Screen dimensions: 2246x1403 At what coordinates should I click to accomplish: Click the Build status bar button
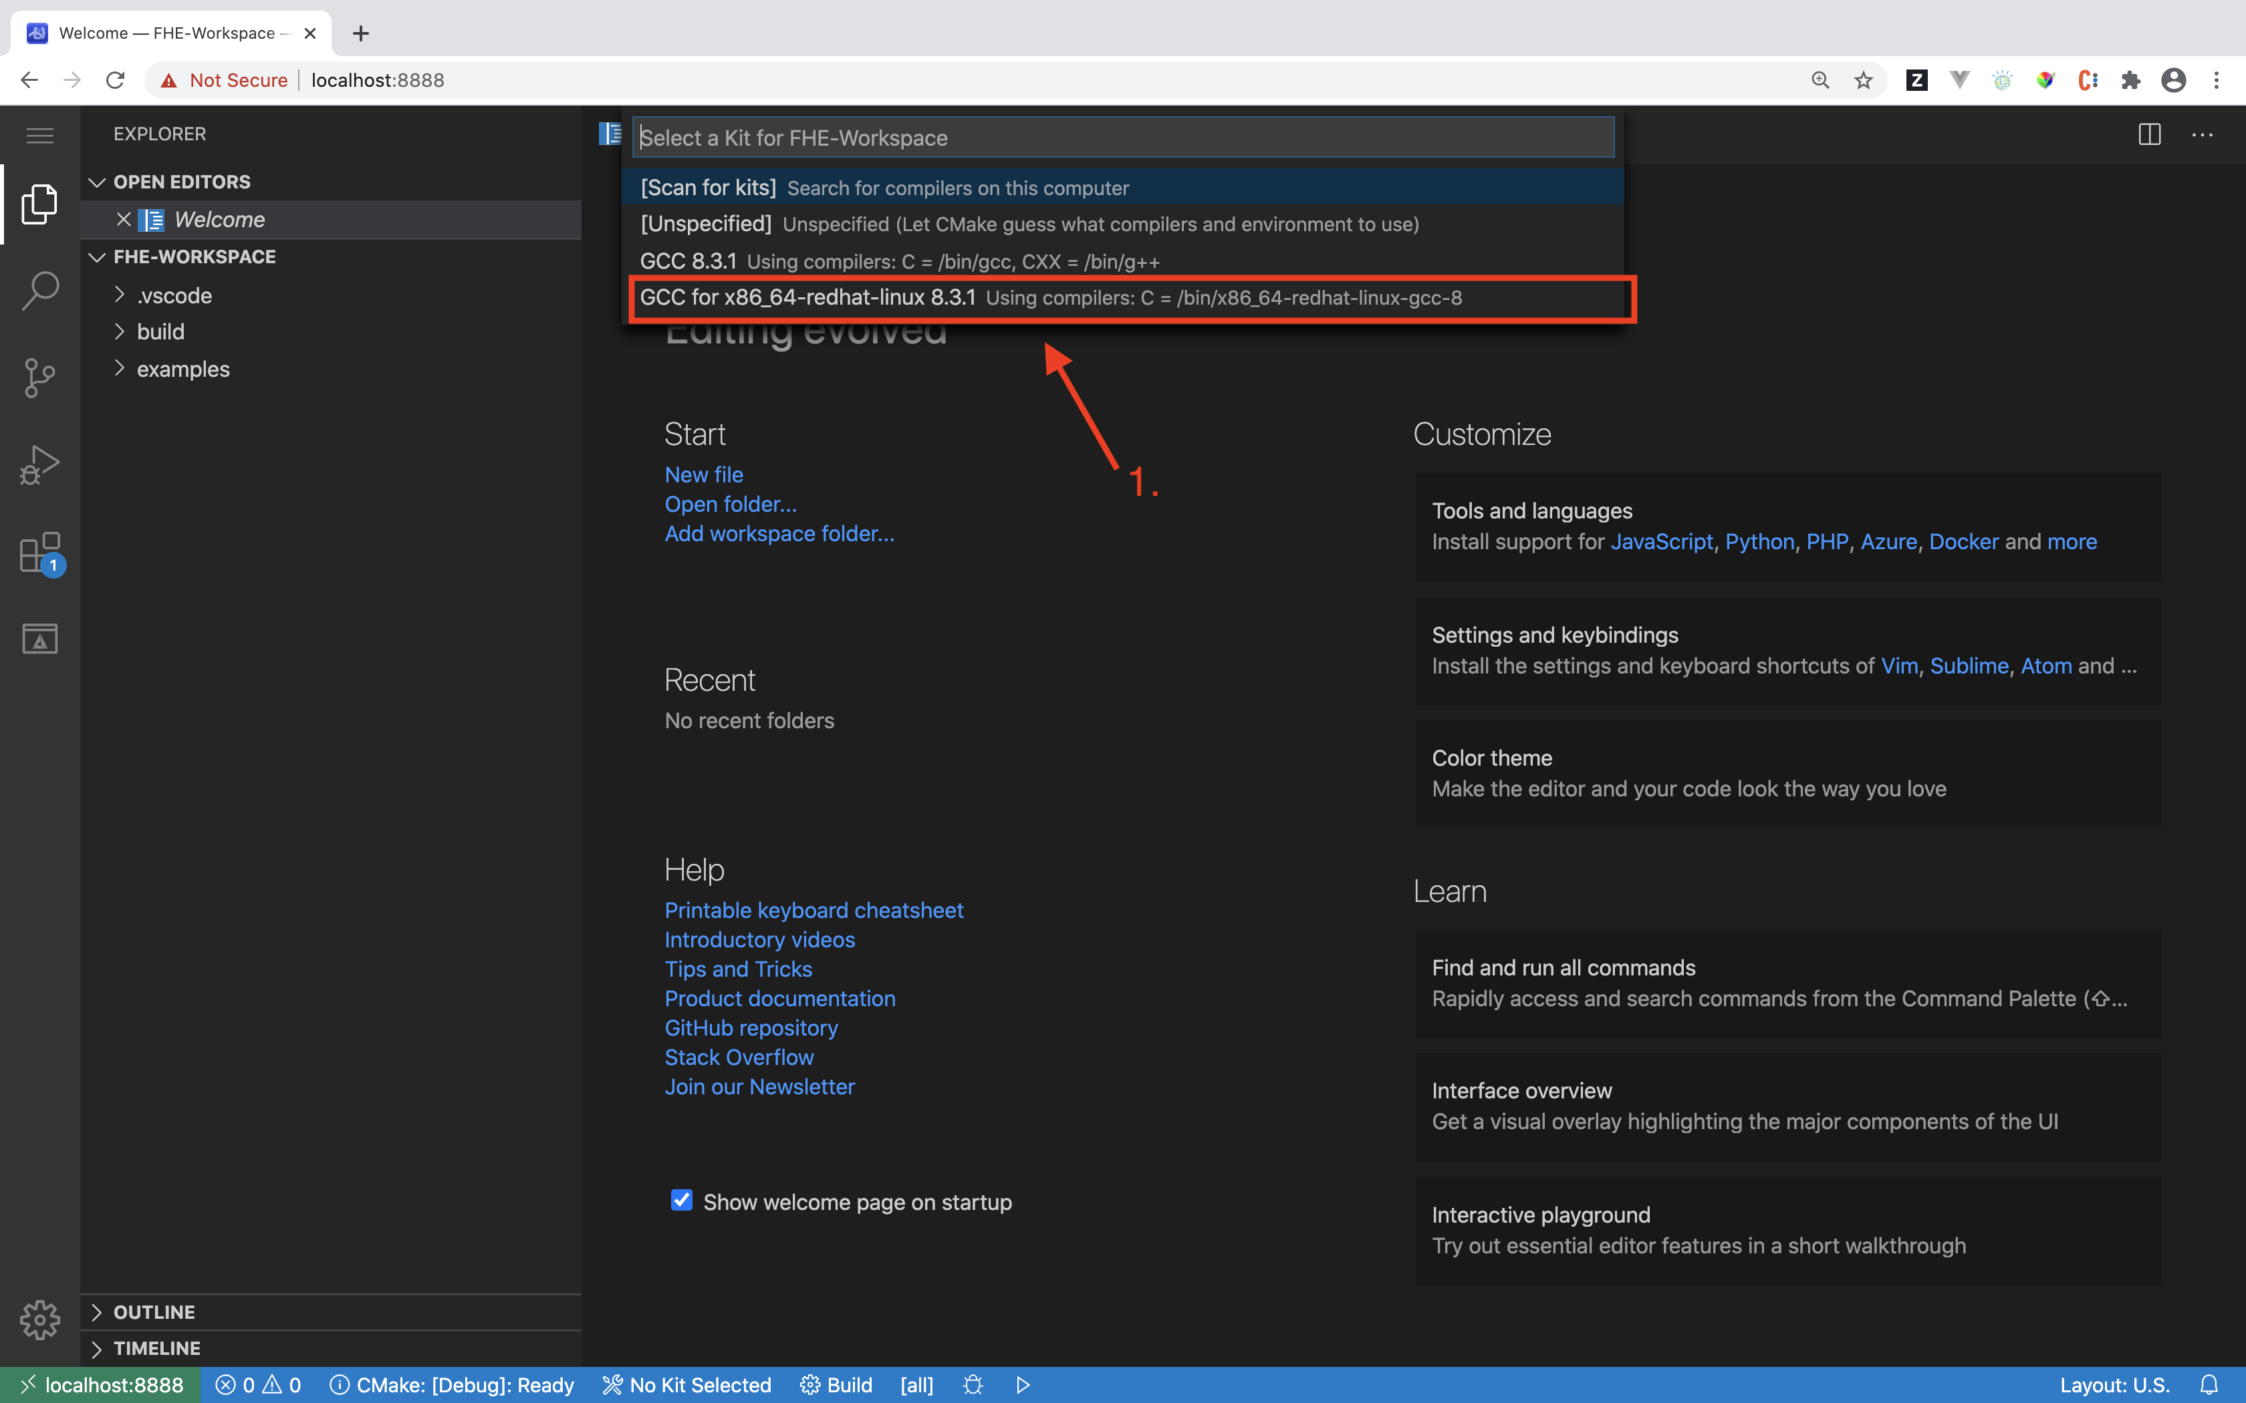(834, 1384)
